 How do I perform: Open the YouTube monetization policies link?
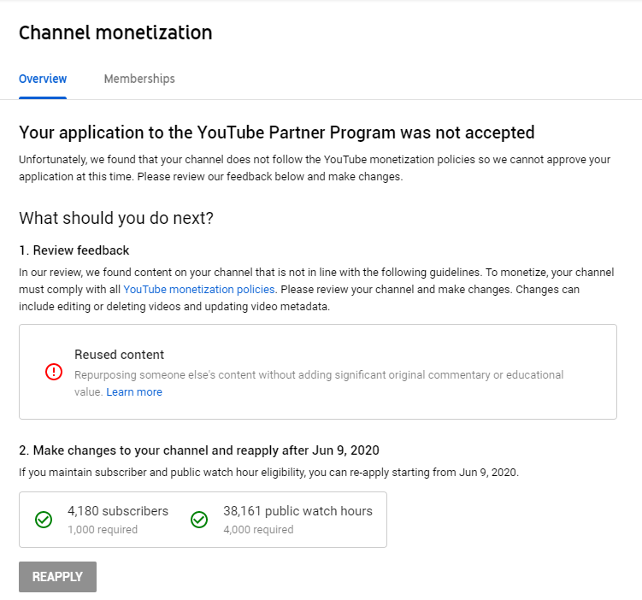point(199,290)
